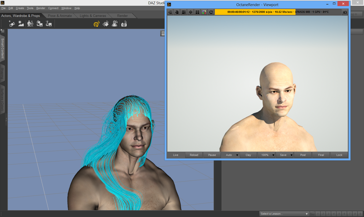Click the Reload button in Octane viewport
Screen dimensions: 364x217
pyautogui.click(x=194, y=155)
